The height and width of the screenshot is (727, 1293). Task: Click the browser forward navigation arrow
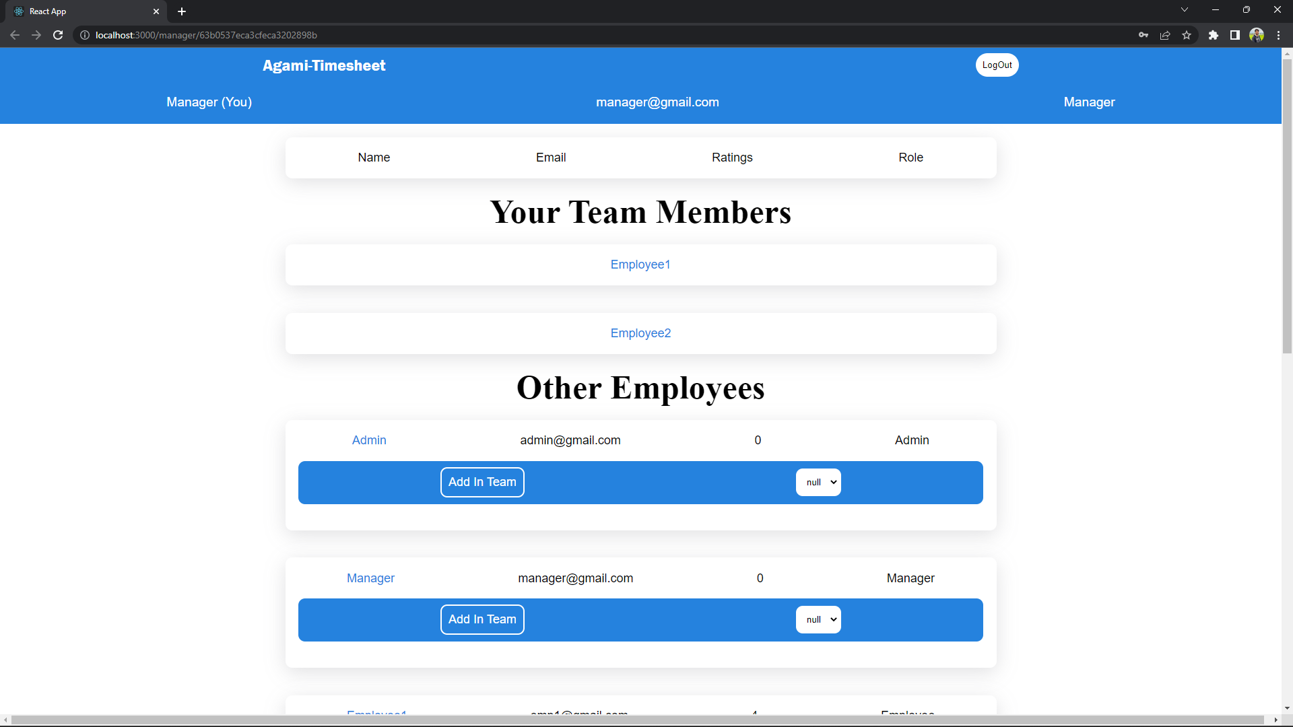(36, 35)
